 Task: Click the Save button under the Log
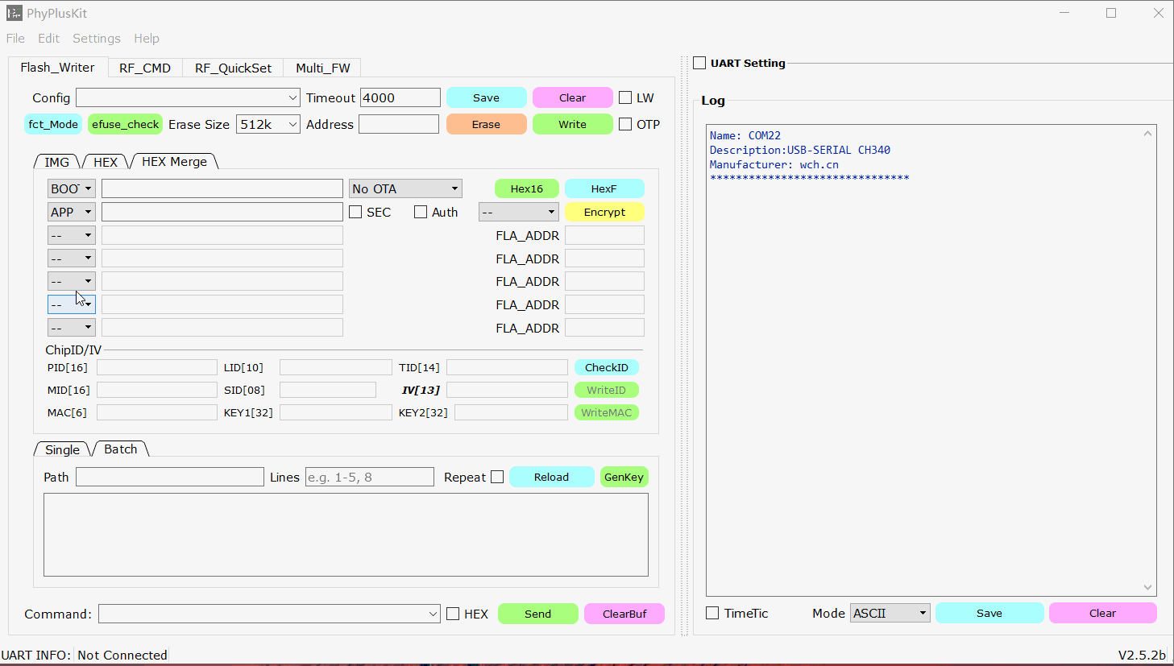pos(989,613)
